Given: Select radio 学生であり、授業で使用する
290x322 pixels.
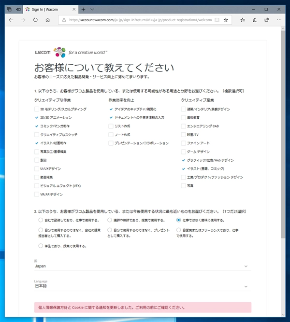Looking at the screenshot, I should pos(41,246).
